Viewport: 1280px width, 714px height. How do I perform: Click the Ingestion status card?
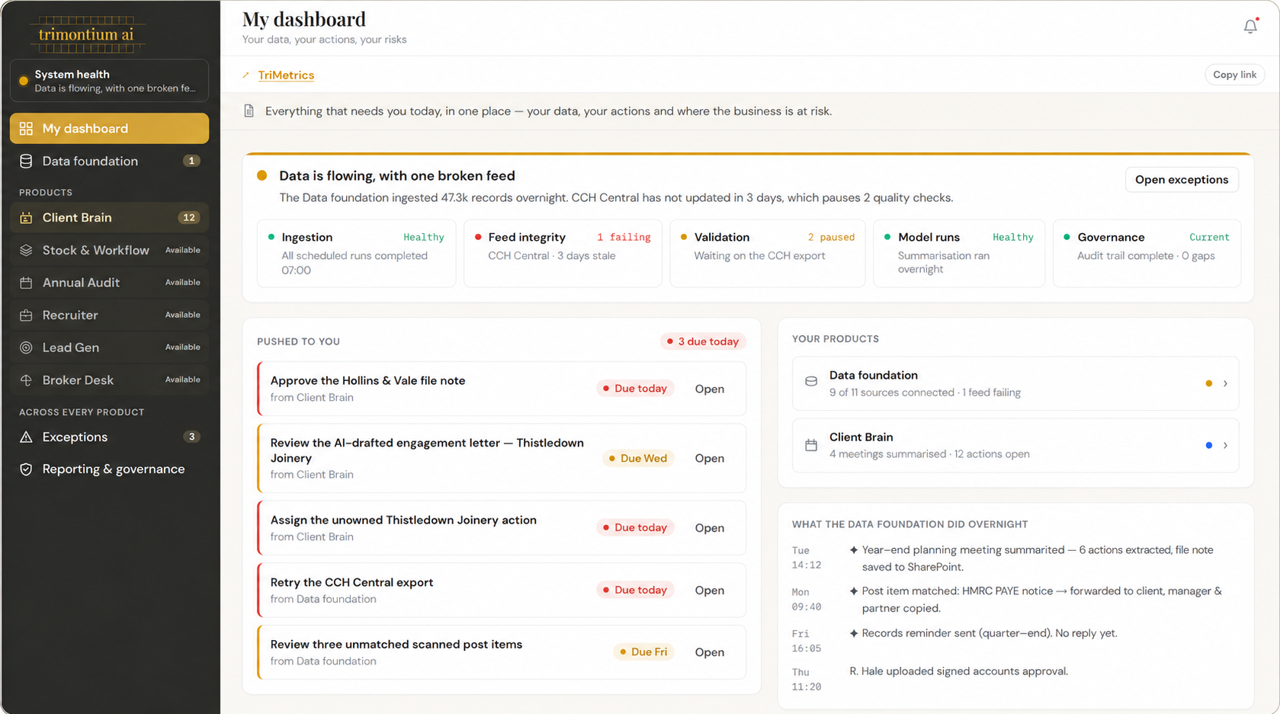pos(356,254)
